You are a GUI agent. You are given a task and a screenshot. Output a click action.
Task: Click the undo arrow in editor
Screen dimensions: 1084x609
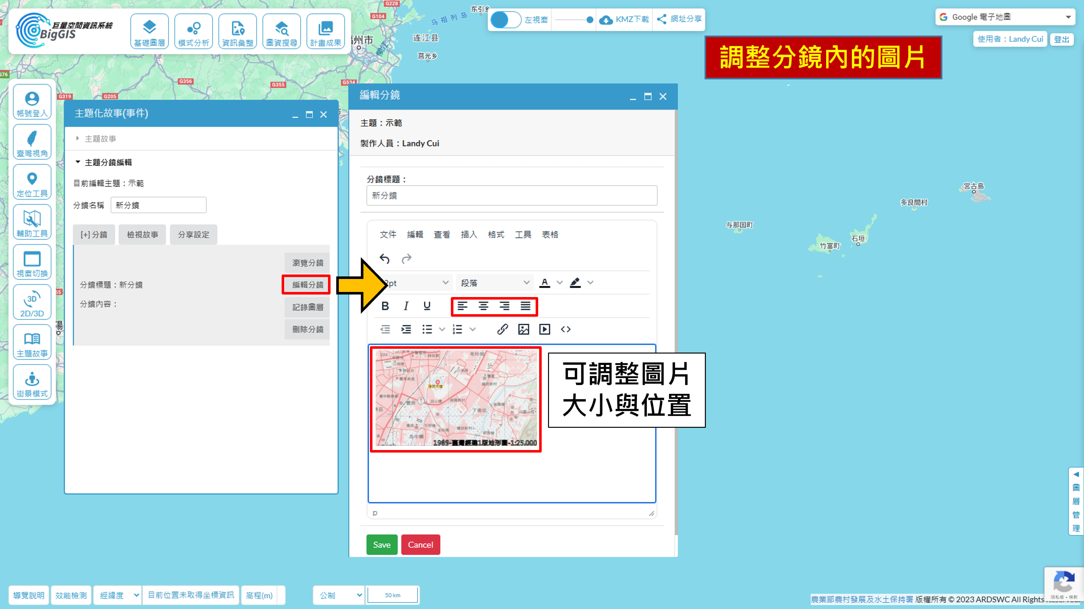385,259
